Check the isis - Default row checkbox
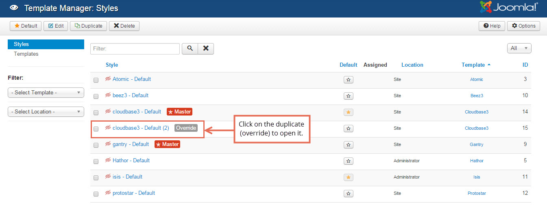Viewport: 547px width, 205px height. (96, 178)
